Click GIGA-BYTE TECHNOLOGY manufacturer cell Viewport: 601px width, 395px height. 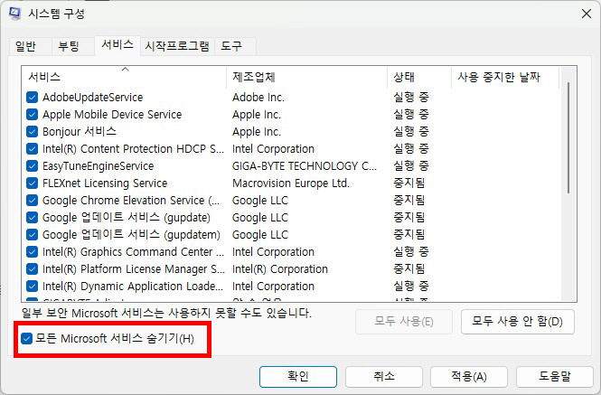click(305, 166)
